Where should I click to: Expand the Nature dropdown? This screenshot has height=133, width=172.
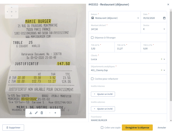tap(138, 18)
